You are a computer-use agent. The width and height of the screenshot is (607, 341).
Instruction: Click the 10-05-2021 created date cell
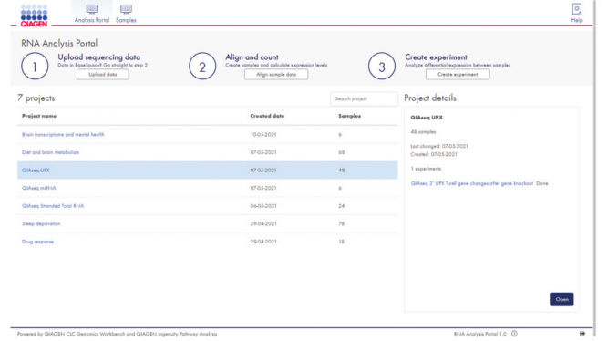point(263,135)
